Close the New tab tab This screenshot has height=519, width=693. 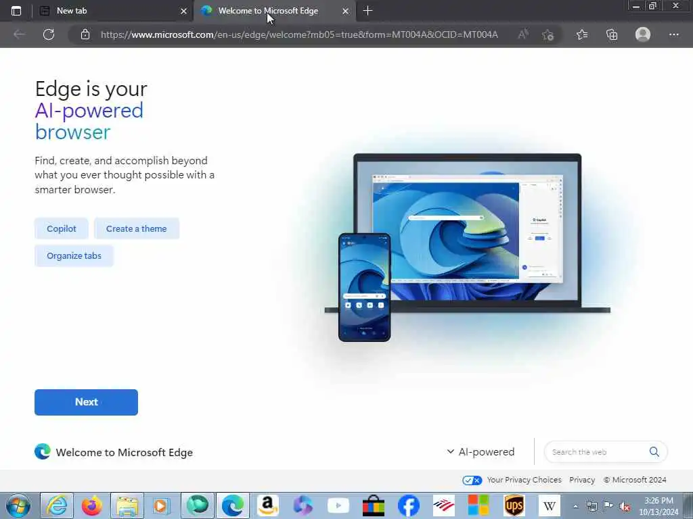[x=183, y=11]
